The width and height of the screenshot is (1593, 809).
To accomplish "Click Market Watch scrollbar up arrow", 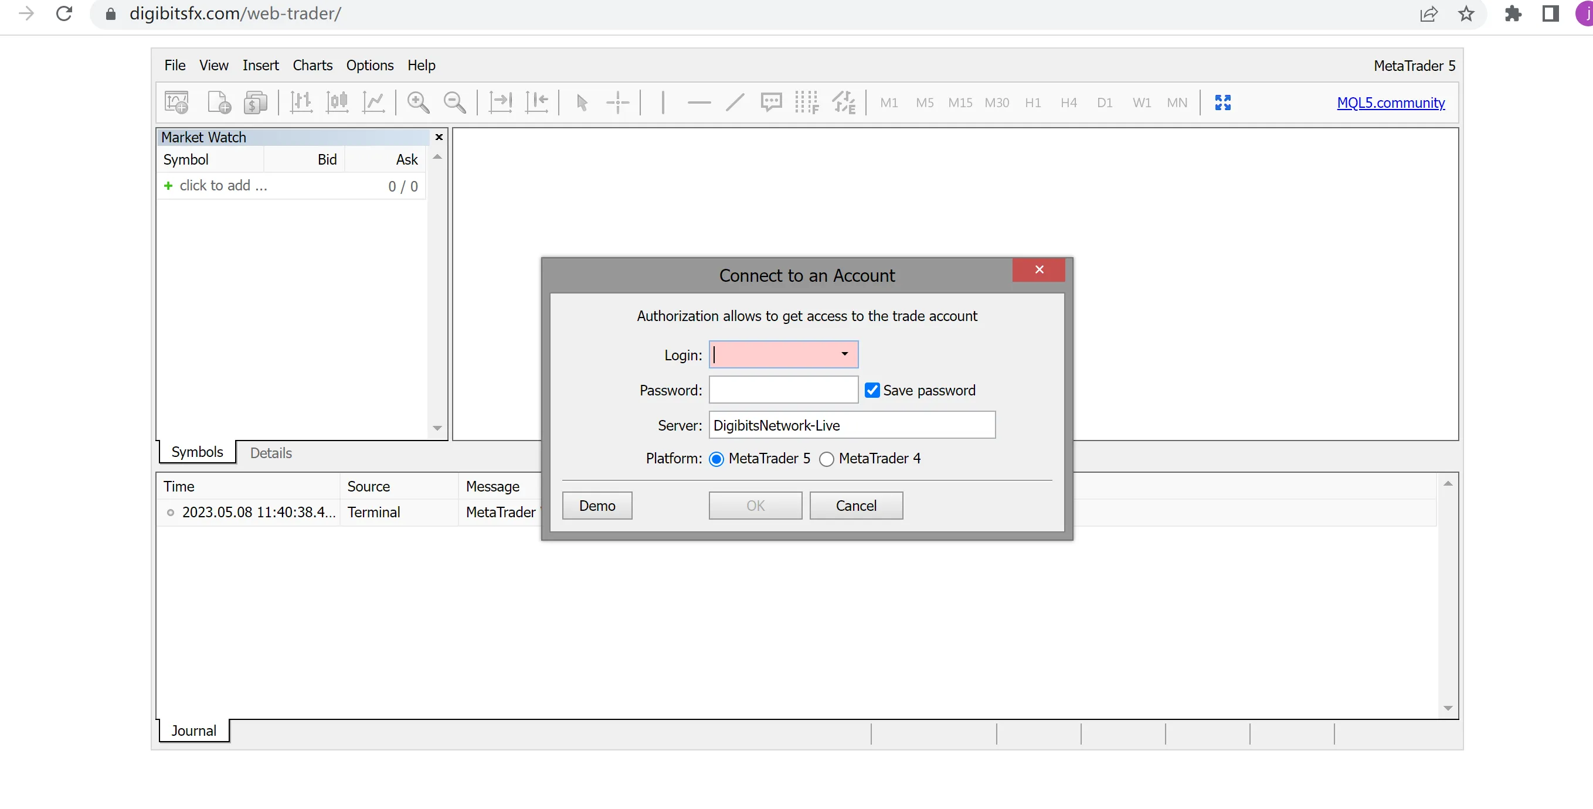I will click(x=437, y=157).
